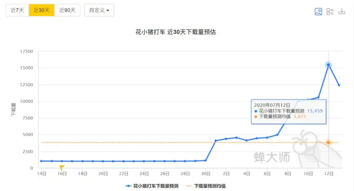354x191 pixels.
Task: Click x-axis label 8日
Action: [288, 174]
